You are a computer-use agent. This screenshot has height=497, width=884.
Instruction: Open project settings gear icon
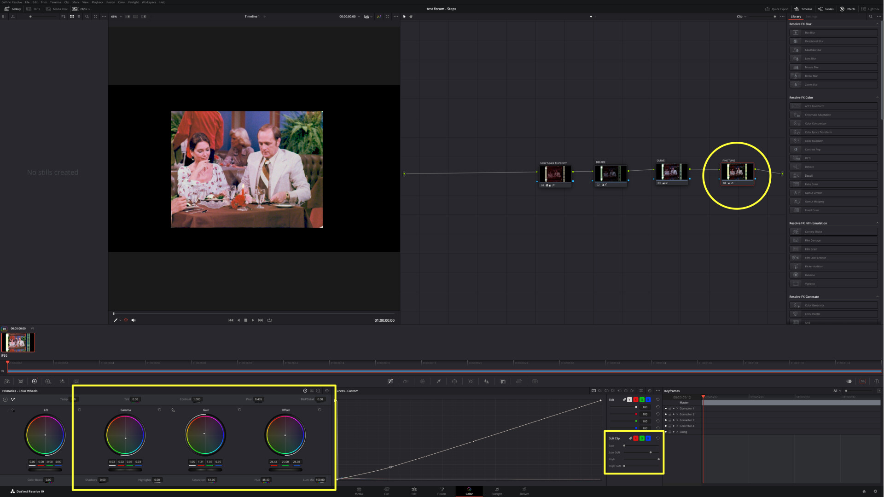pyautogui.click(x=875, y=491)
